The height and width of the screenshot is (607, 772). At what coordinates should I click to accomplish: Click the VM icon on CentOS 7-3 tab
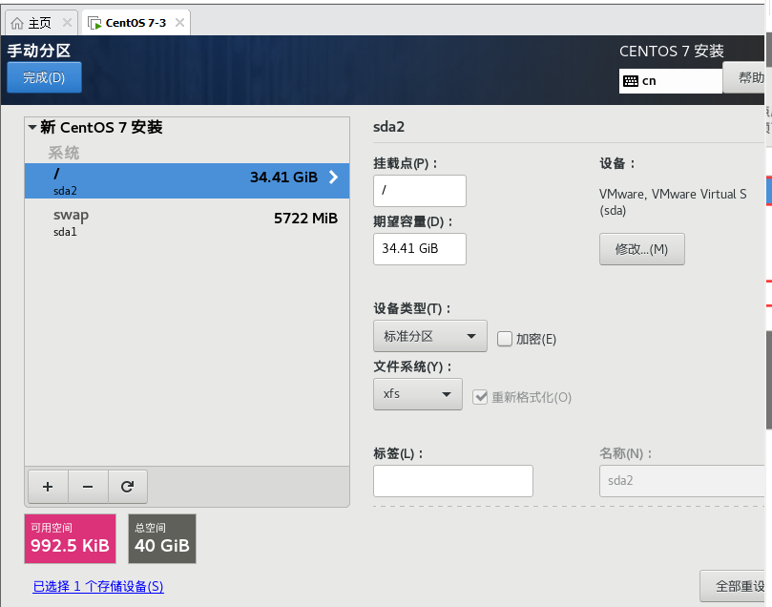tap(94, 23)
